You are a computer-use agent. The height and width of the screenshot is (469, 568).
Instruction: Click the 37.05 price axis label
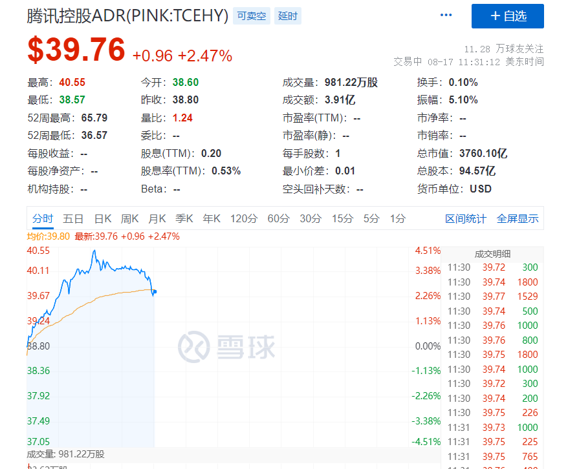click(38, 441)
